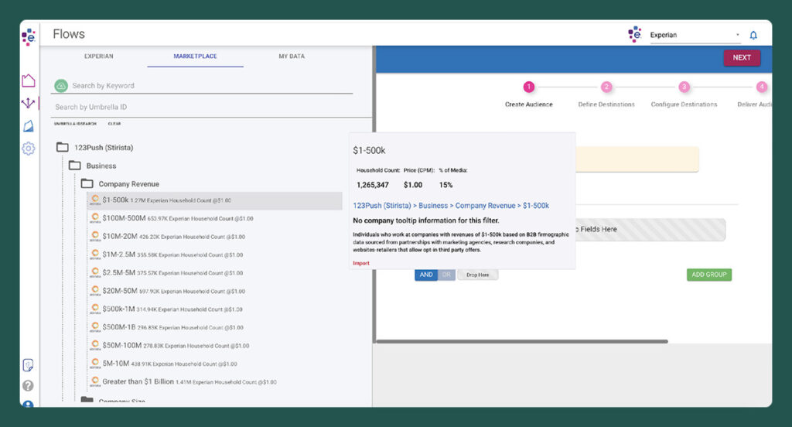Click the Import link in the tooltip
The width and height of the screenshot is (792, 427).
click(x=361, y=263)
